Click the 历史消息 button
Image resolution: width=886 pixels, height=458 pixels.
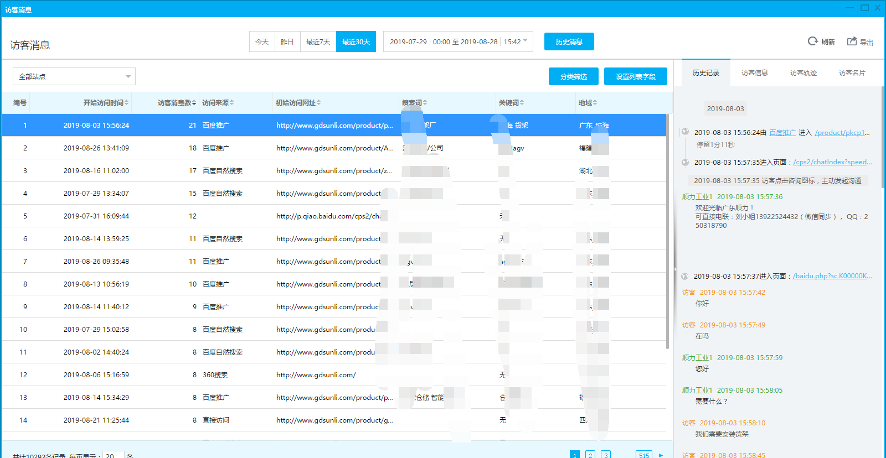click(569, 41)
